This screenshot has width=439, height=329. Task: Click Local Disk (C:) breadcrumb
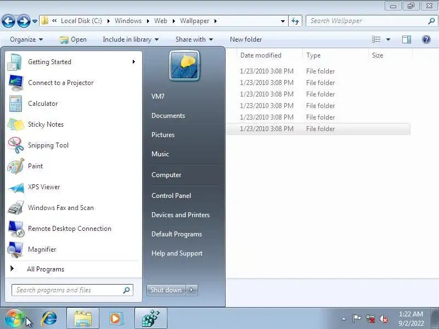point(81,21)
